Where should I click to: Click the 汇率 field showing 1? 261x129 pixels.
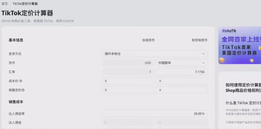[128, 72]
